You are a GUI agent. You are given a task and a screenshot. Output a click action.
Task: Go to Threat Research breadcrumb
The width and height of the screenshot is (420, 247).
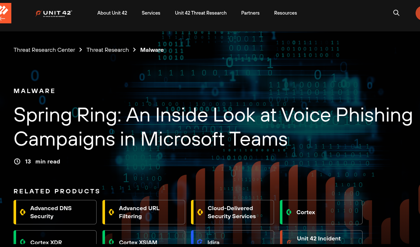coord(108,50)
